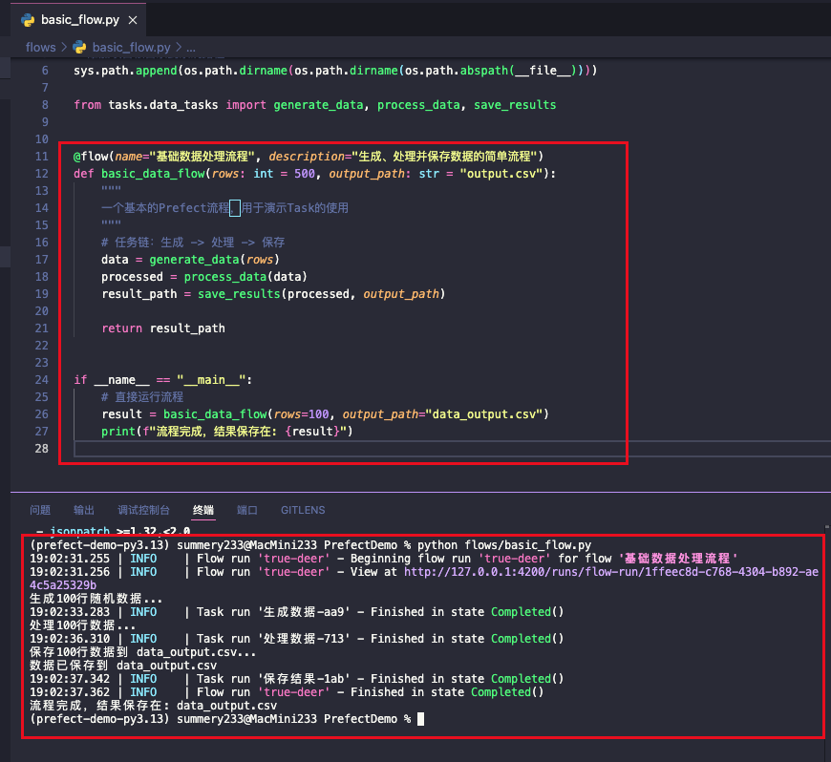Click terminal line '数据已保存到 data_output.csv'
This screenshot has width=831, height=762.
tap(123, 666)
